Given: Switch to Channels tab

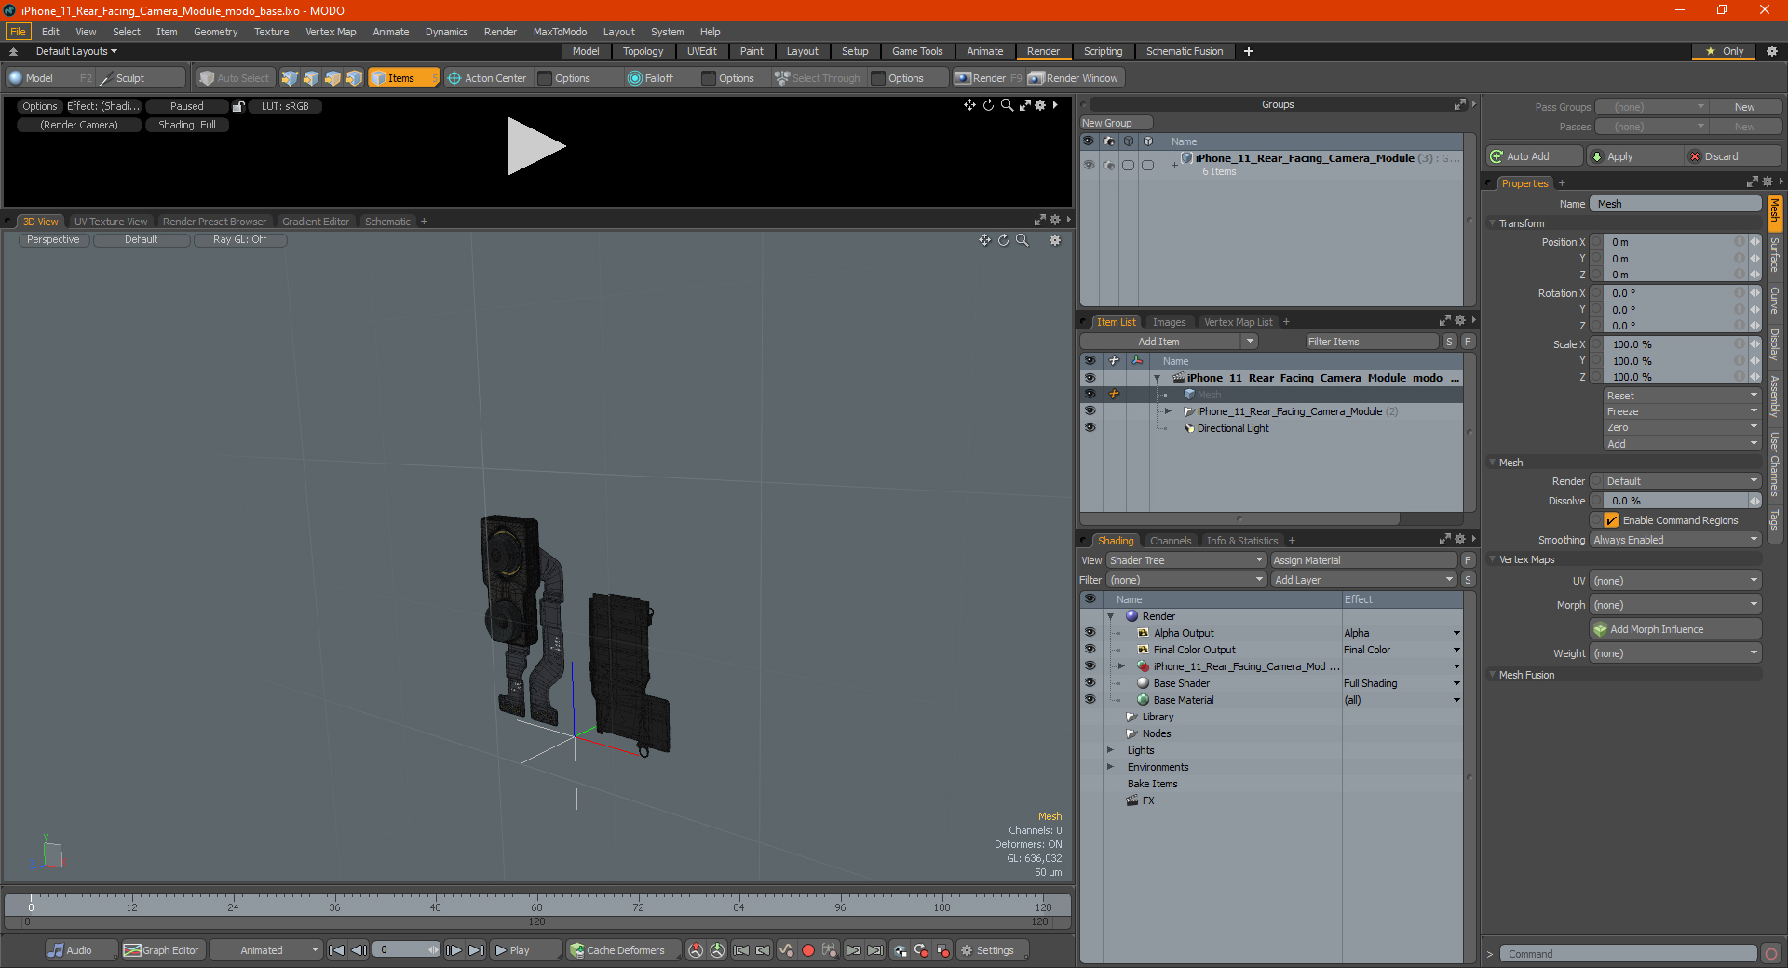Looking at the screenshot, I should coord(1171,541).
